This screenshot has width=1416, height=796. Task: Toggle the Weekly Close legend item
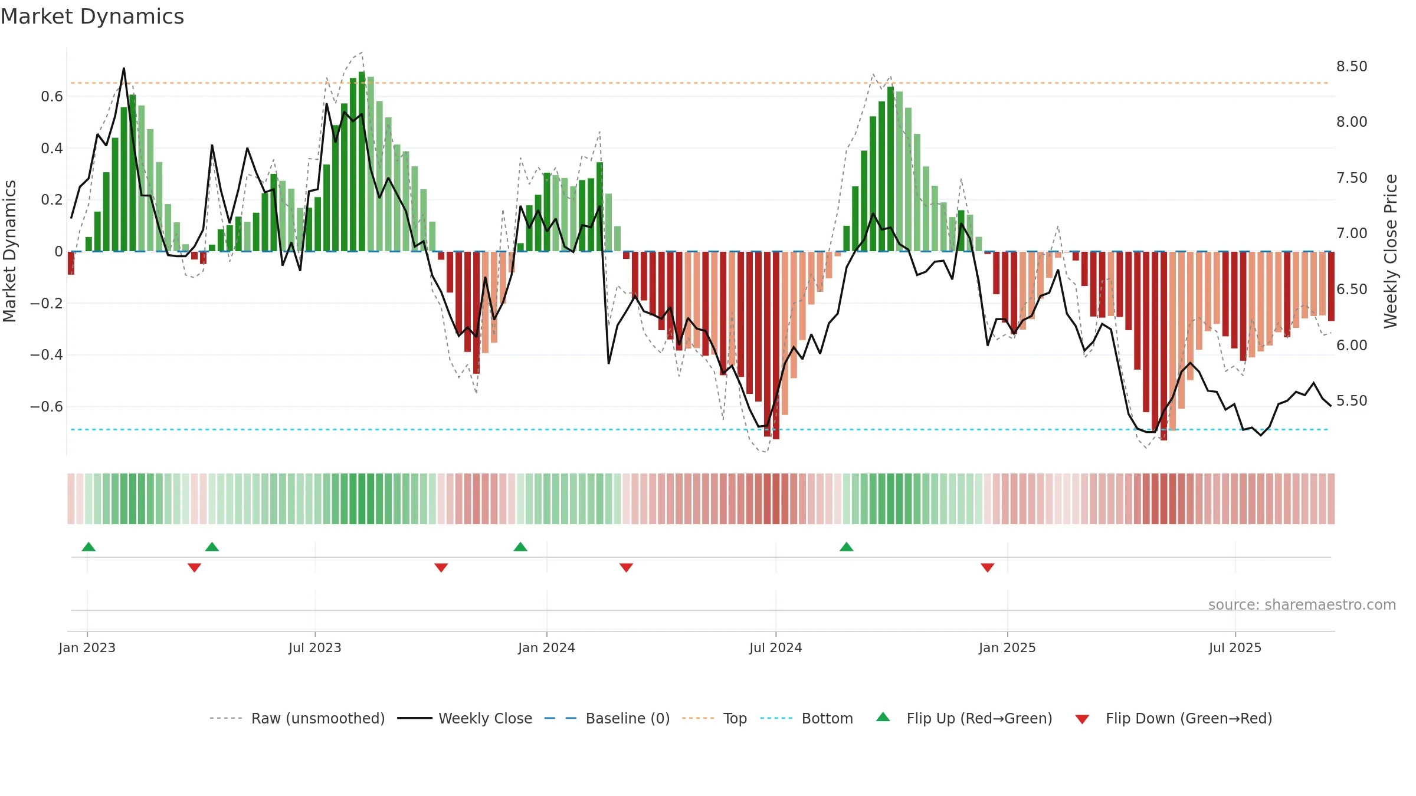pos(464,718)
